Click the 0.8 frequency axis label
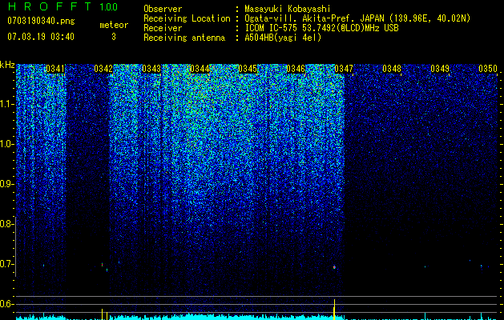Viewport: 504px width, 320px height. coord(6,224)
